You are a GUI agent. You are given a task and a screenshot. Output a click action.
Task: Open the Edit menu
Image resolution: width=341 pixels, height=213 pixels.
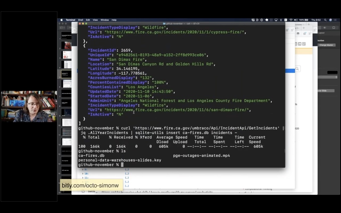click(x=88, y=20)
